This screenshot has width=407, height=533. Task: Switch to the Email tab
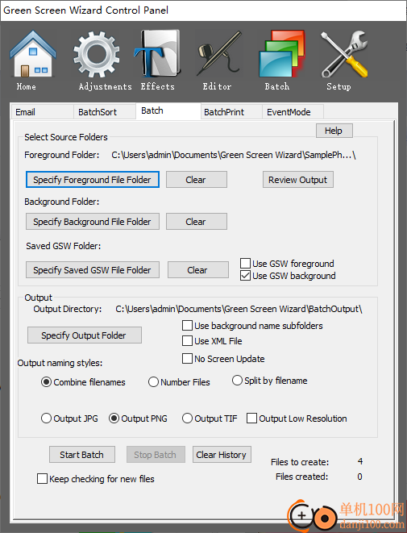click(x=42, y=112)
